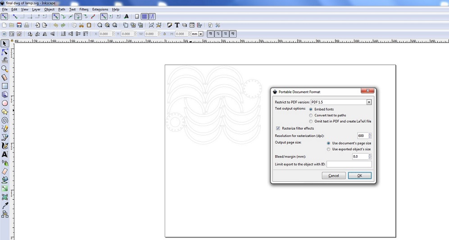Viewport: 449px width, 240px height.
Task: Open Align and Distribute icon
Action: (200, 25)
